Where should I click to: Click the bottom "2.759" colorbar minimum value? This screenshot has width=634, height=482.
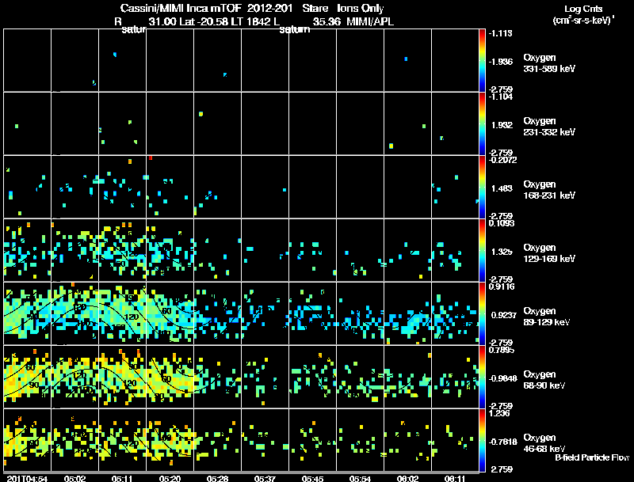coord(502,469)
